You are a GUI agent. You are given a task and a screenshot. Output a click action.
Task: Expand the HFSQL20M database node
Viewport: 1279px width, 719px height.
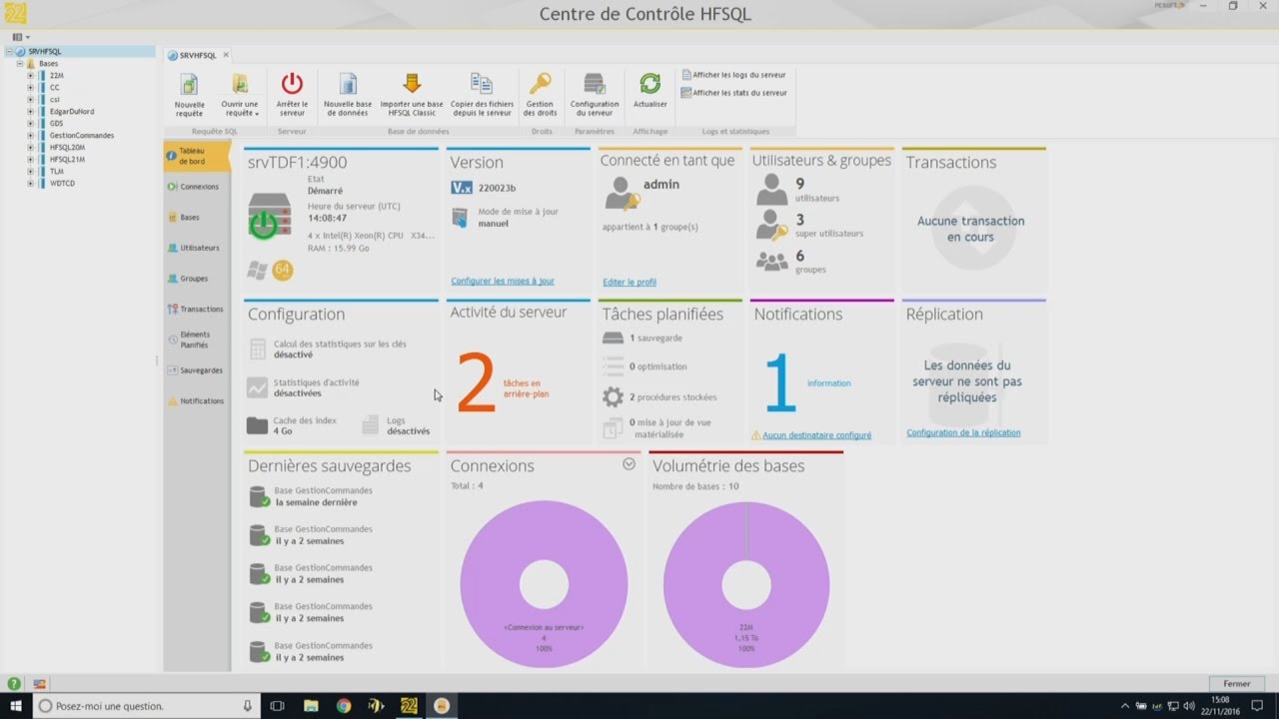click(x=30, y=147)
